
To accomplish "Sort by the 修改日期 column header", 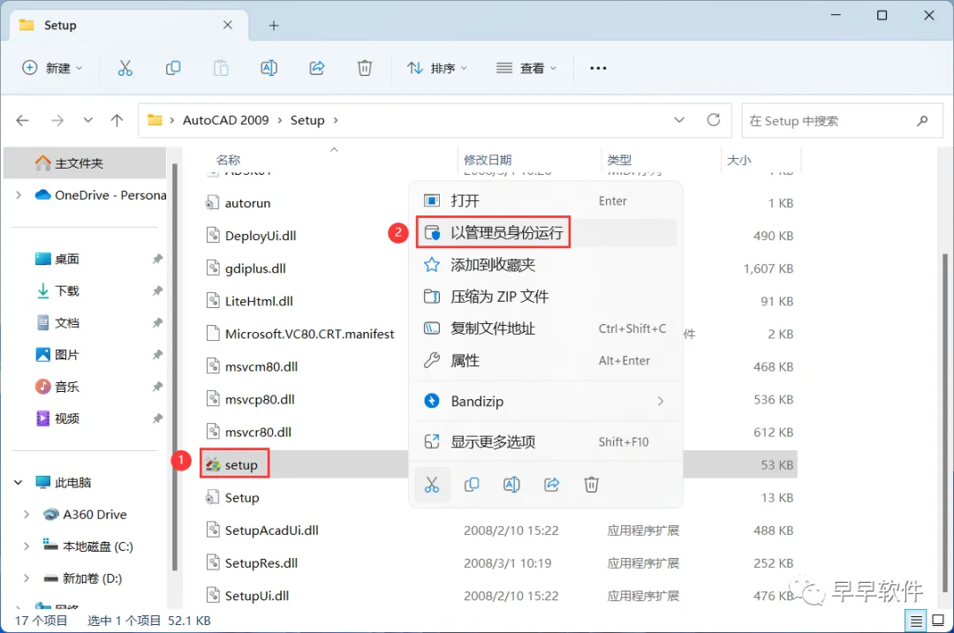I will point(488,160).
